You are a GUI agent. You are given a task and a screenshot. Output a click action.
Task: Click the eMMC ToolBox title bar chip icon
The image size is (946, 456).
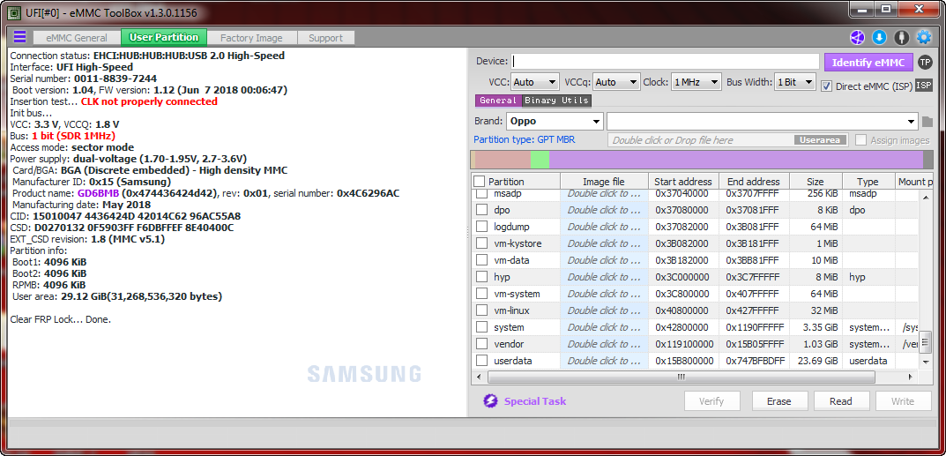pyautogui.click(x=12, y=12)
